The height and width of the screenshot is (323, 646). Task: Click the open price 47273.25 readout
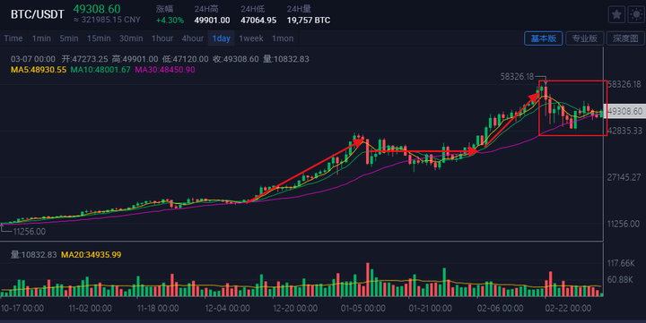[x=85, y=59]
